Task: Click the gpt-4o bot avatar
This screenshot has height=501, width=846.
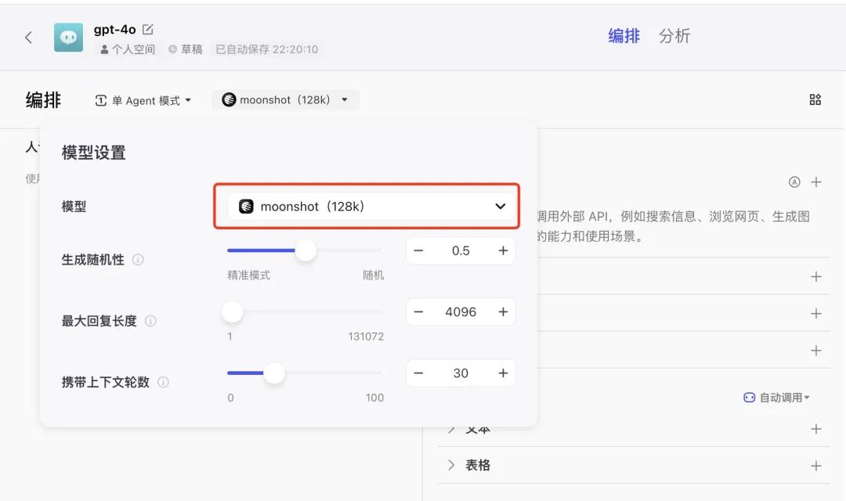Action: pyautogui.click(x=68, y=38)
